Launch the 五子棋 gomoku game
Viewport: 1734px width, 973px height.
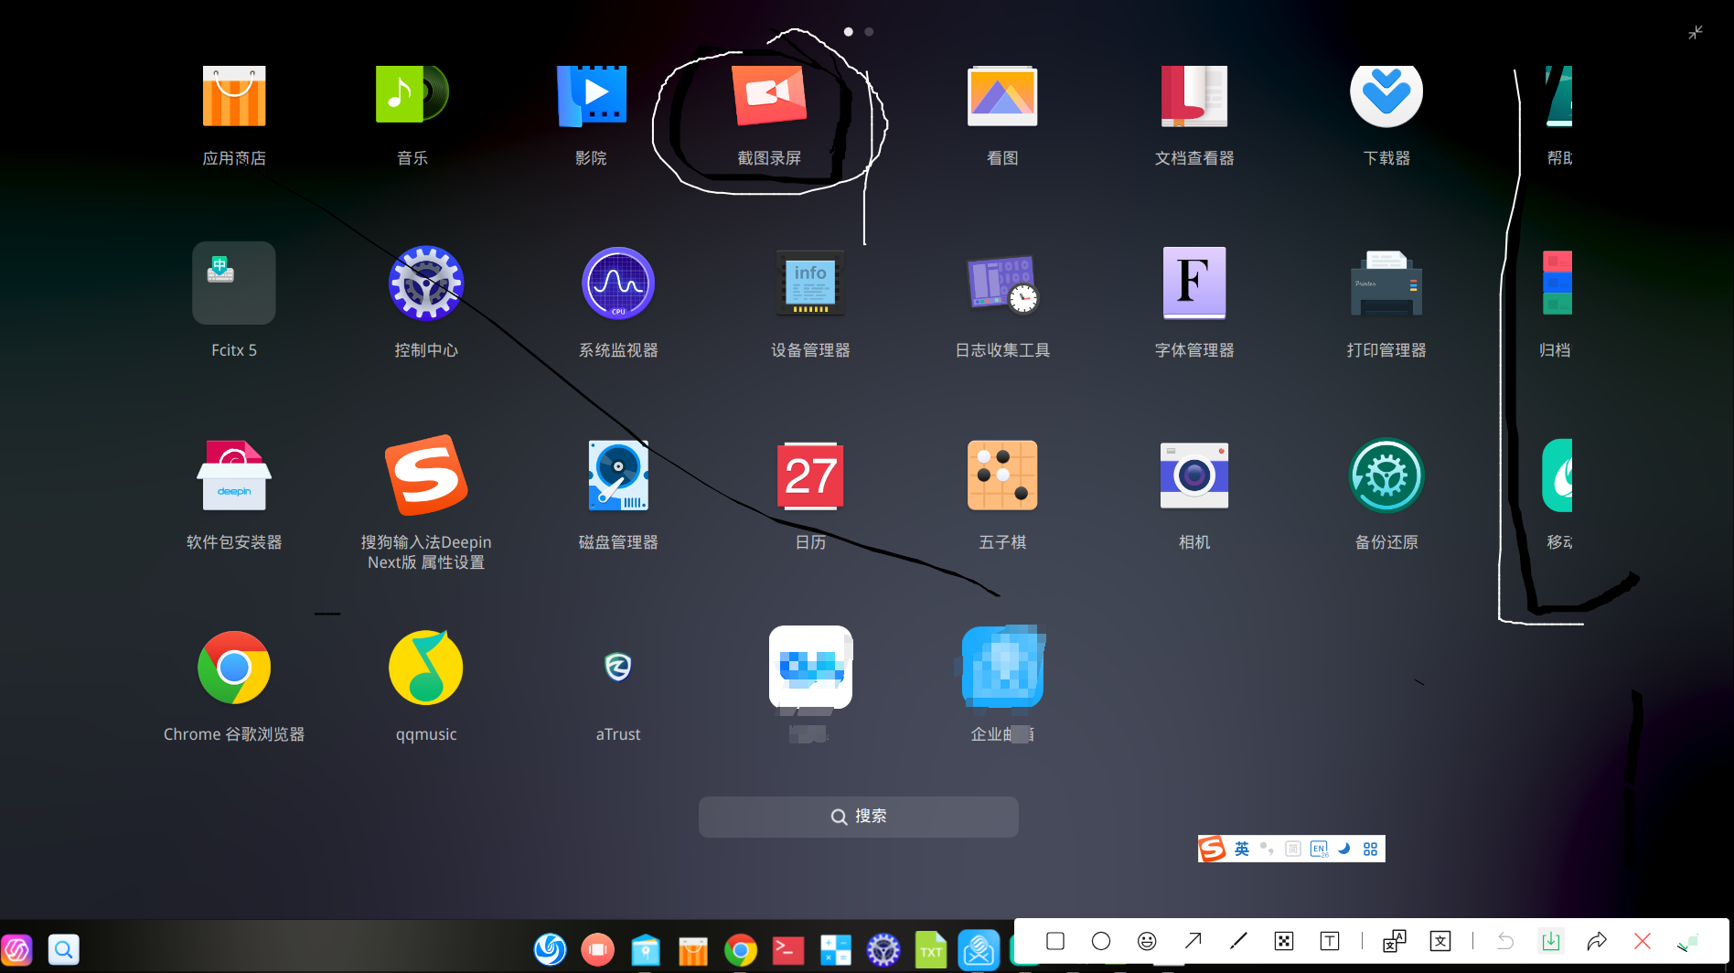point(1002,476)
